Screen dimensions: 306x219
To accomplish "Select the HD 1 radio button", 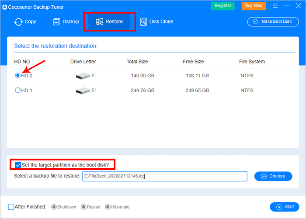I will tap(18, 90).
